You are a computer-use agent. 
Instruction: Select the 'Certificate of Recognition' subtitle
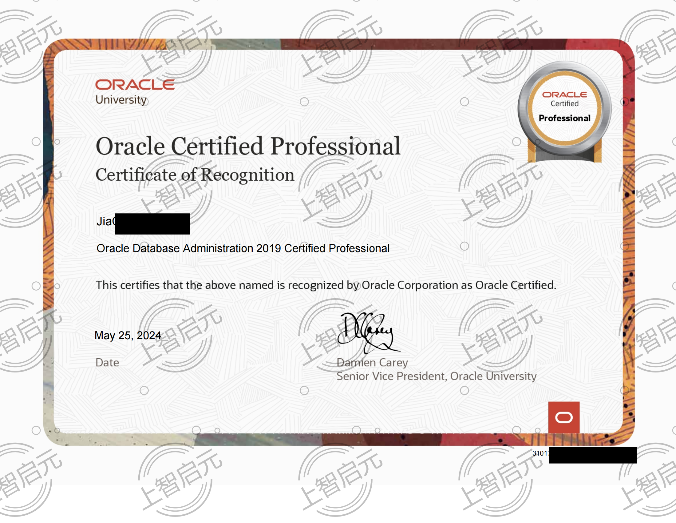pos(195,175)
